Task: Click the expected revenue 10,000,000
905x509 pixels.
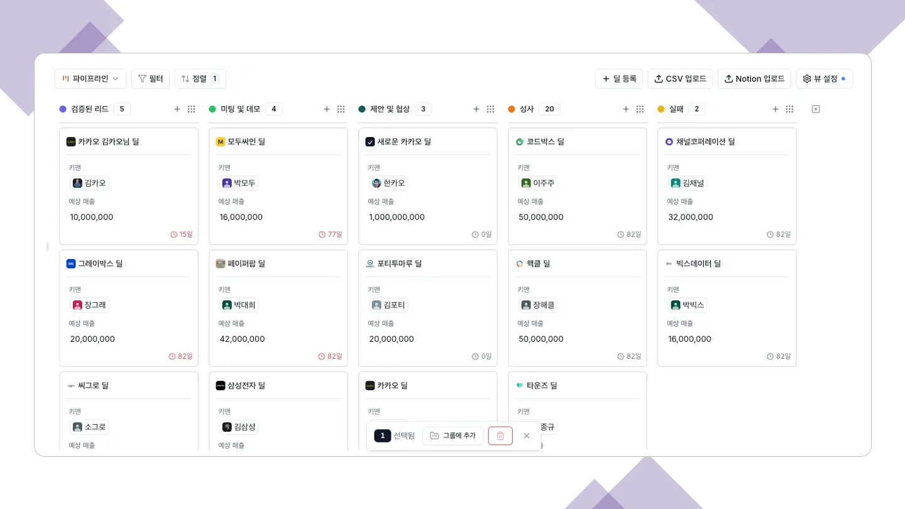Action: point(92,217)
